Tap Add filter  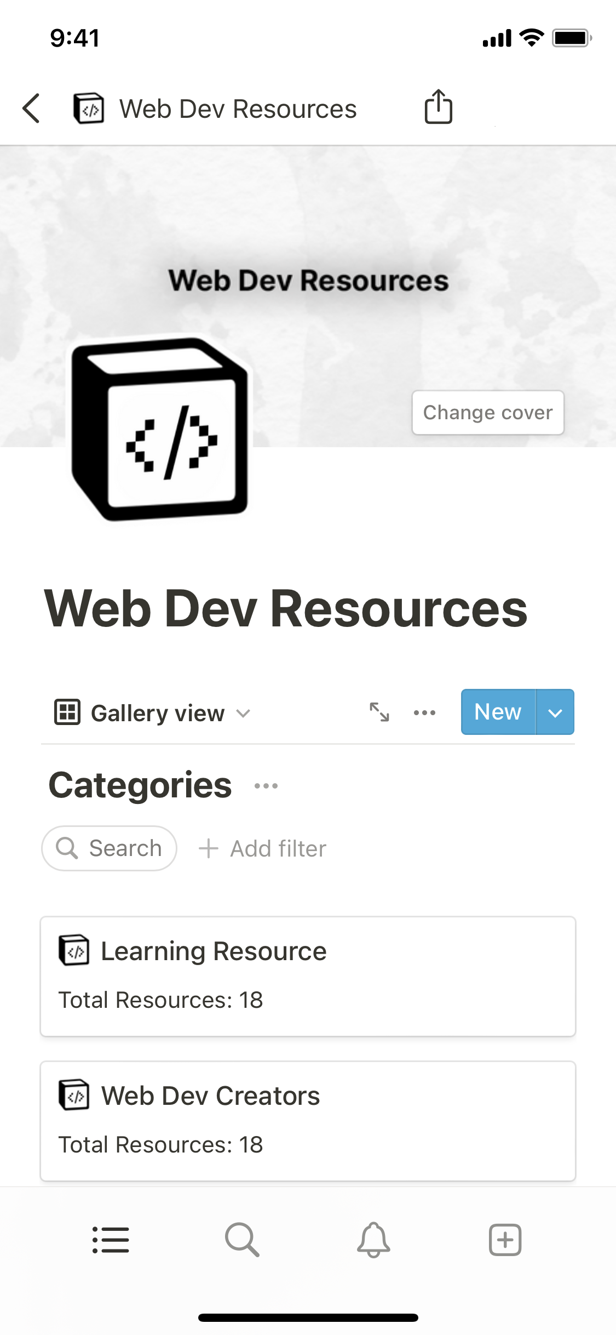263,848
